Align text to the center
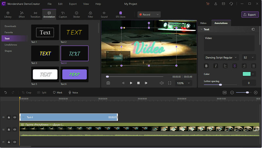The image size is (262, 148). coord(234,66)
